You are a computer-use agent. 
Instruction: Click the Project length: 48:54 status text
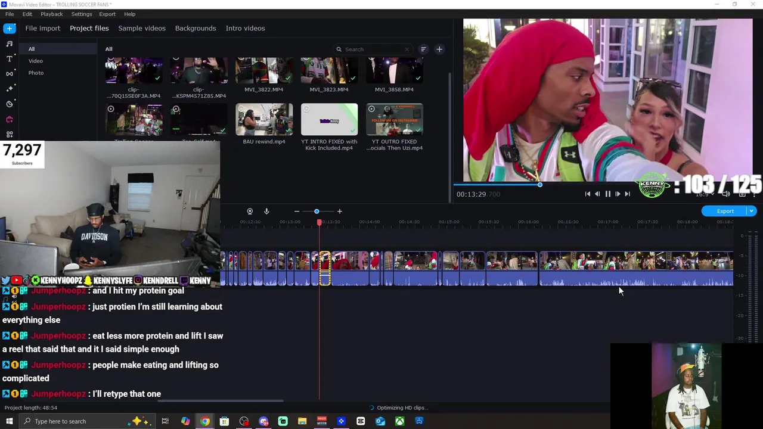coord(31,408)
